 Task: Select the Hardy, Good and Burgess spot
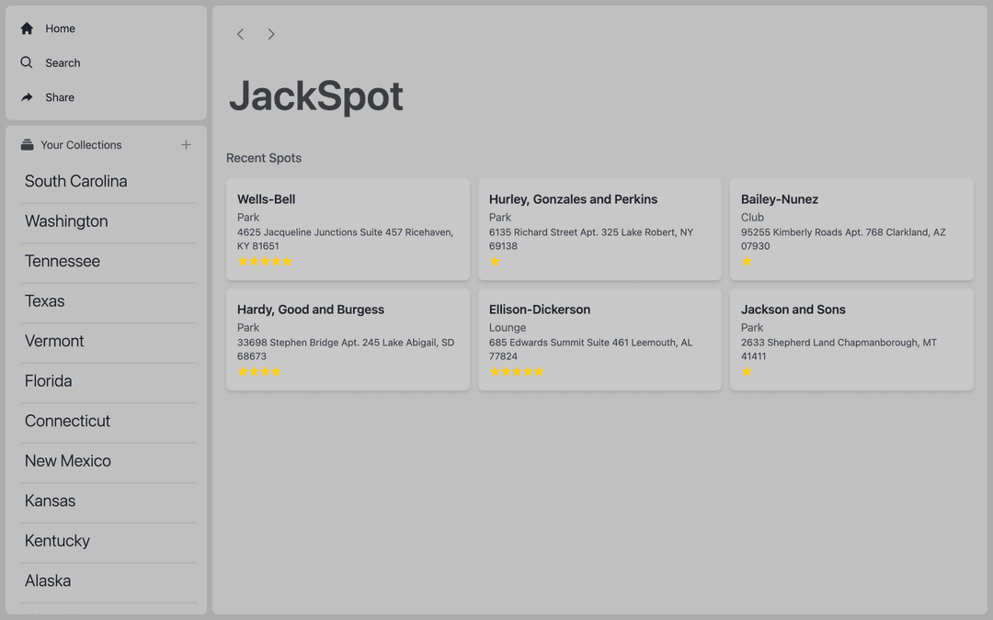click(348, 339)
